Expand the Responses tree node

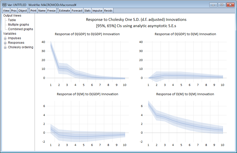tap(5, 43)
